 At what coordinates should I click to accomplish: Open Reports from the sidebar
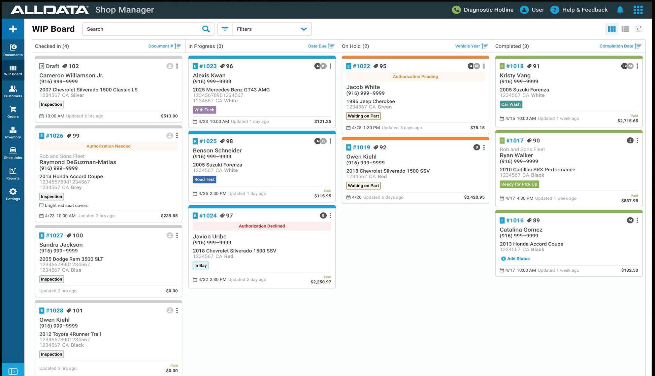[13, 173]
